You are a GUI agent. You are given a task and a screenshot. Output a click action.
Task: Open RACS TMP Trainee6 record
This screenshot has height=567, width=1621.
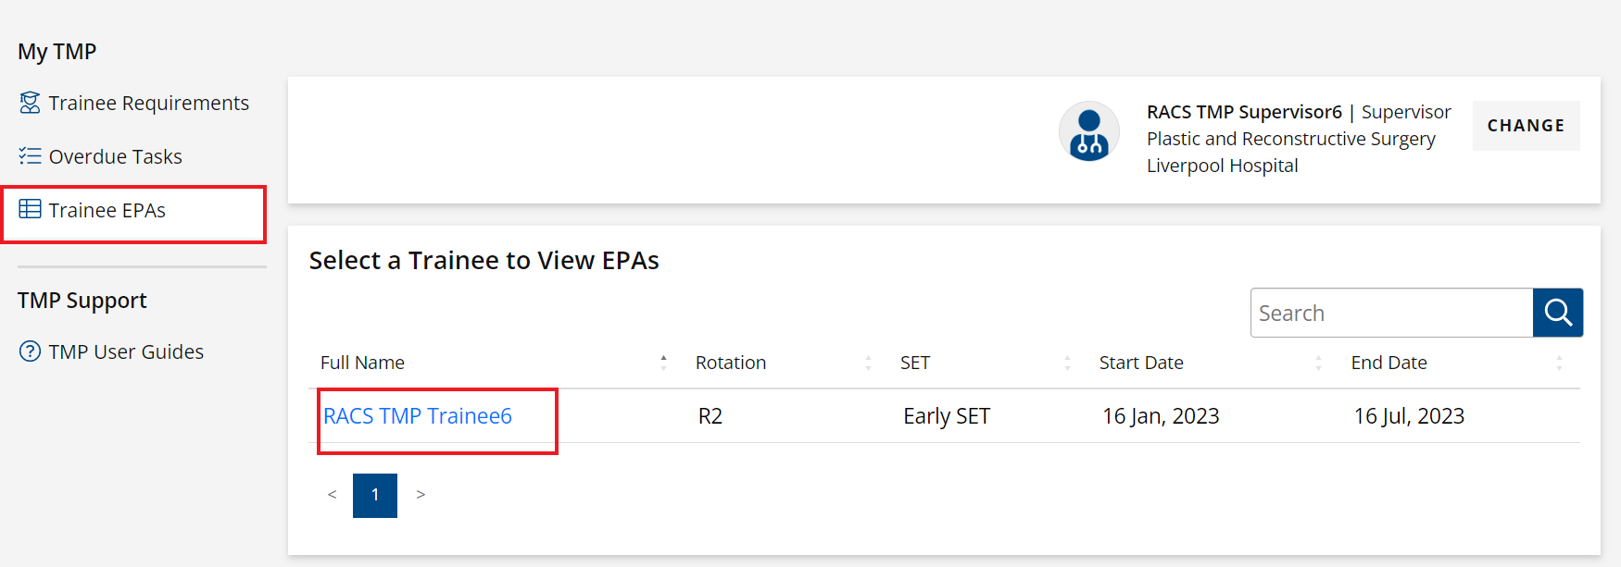[418, 416]
